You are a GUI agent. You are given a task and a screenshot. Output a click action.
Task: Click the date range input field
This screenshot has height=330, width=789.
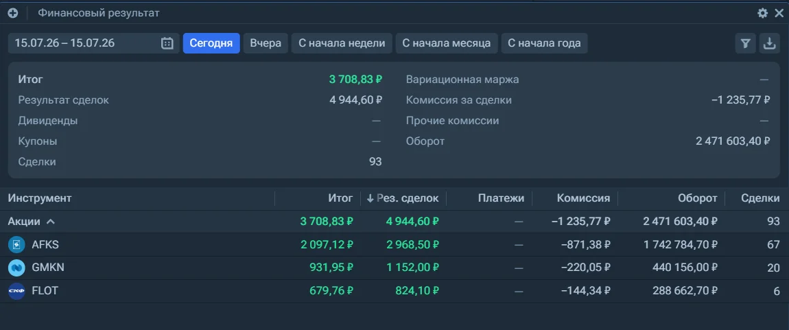93,43
